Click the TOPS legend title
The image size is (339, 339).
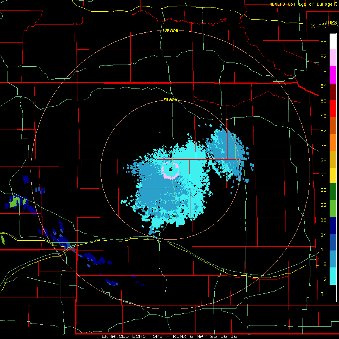click(331, 22)
